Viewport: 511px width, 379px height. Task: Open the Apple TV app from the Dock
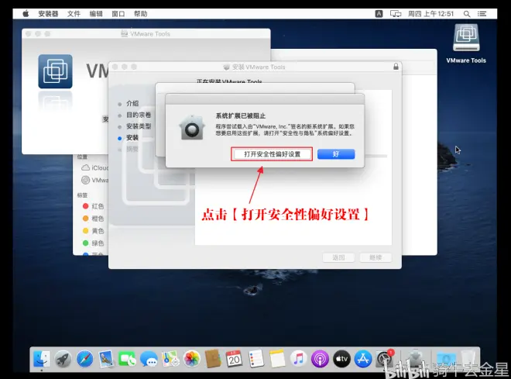pyautogui.click(x=341, y=359)
